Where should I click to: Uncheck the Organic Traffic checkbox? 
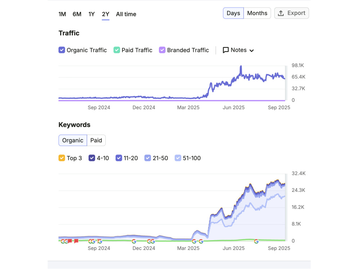(62, 50)
